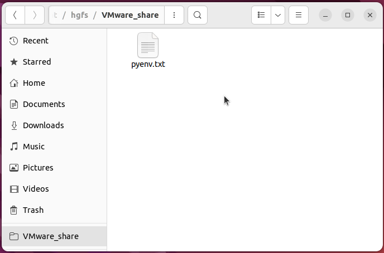Open the search magnifier button
The width and height of the screenshot is (384, 253).
coord(198,15)
